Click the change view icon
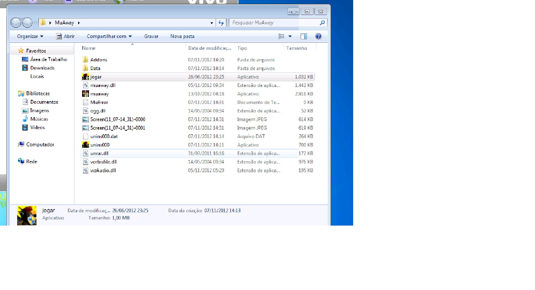The height and width of the screenshot is (290, 535). [281, 36]
